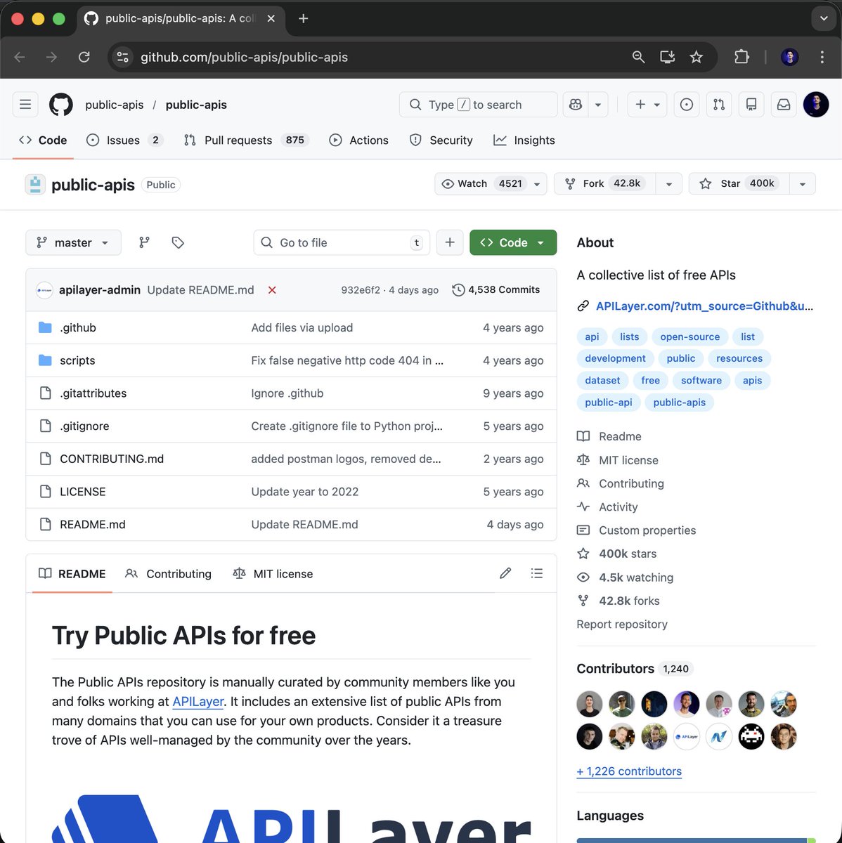Open repositories icon in top header
Image resolution: width=842 pixels, height=843 pixels.
click(751, 105)
